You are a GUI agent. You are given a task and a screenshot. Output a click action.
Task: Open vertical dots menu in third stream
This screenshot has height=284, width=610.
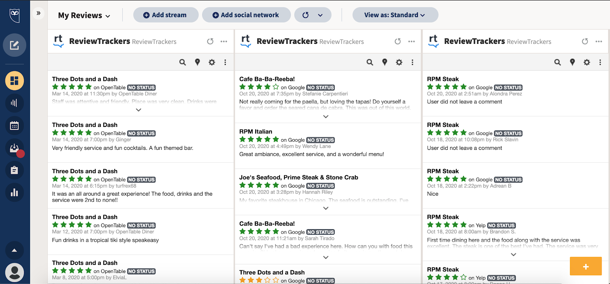click(600, 62)
